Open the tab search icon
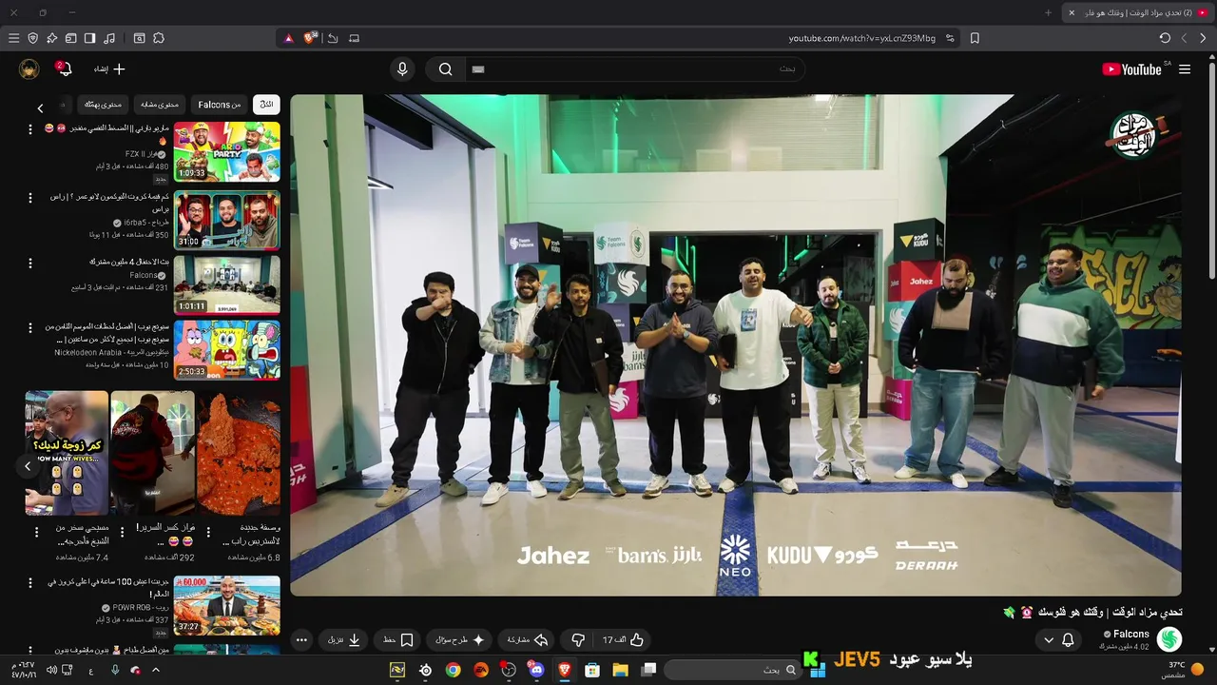 click(x=139, y=38)
